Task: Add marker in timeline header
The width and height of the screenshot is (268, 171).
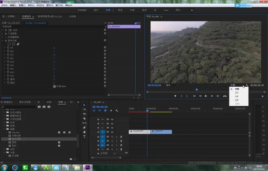Action: pyautogui.click(x=111, y=111)
